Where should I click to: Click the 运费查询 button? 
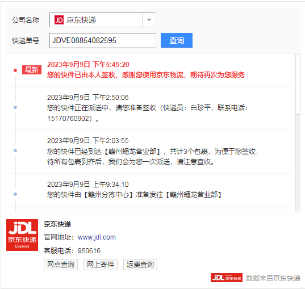(x=140, y=265)
